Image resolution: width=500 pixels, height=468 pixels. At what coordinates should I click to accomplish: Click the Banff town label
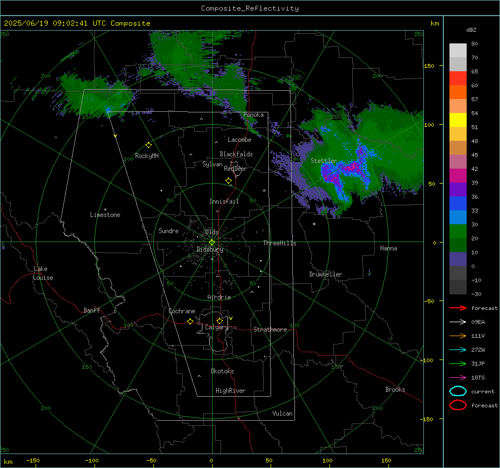coord(92,310)
